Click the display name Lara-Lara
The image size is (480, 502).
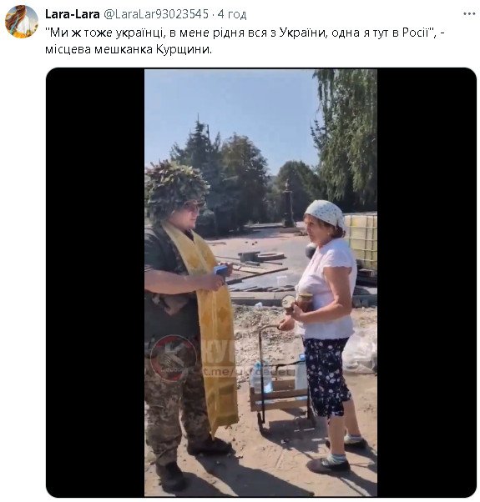pos(73,14)
